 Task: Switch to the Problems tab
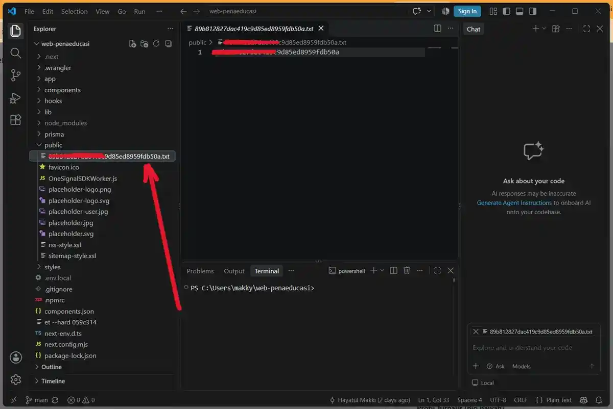tap(200, 271)
